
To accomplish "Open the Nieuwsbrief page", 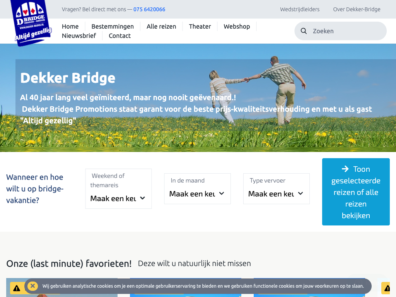I will [x=79, y=36].
